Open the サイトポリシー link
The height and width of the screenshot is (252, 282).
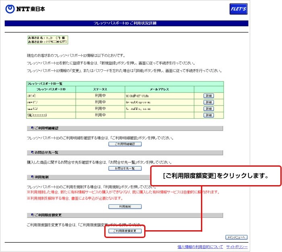[237, 246]
